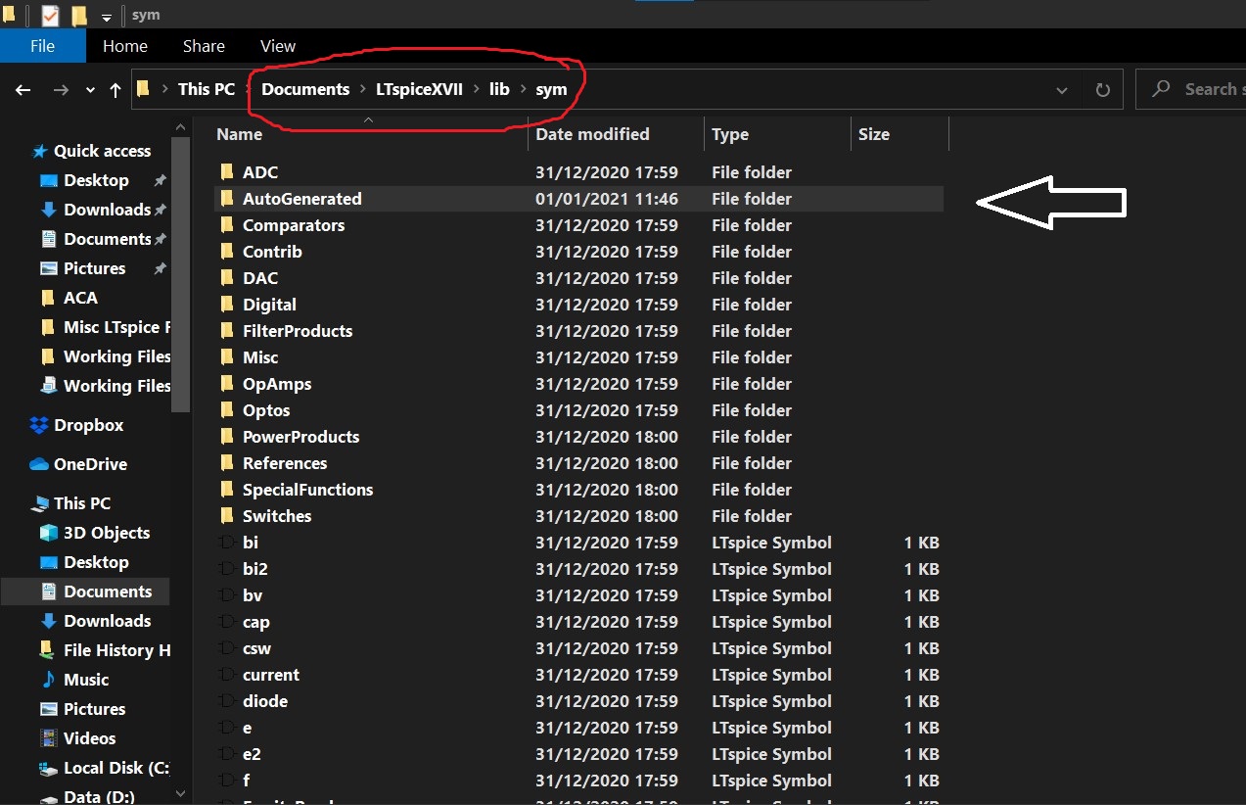Select the DAC folder
The width and height of the screenshot is (1246, 805).
577,278
